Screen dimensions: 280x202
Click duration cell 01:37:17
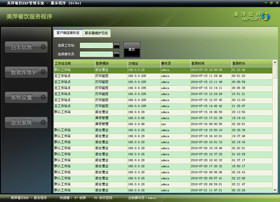tap(238, 160)
